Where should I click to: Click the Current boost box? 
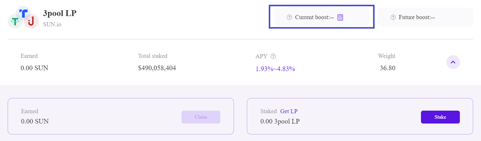[322, 17]
